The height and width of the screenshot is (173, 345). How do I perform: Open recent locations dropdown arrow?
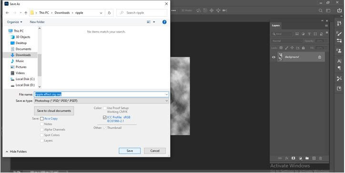coord(20,13)
